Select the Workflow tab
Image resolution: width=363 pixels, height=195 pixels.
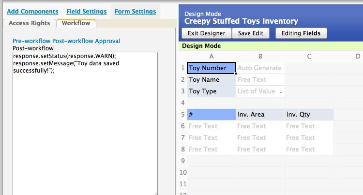pyautogui.click(x=76, y=23)
